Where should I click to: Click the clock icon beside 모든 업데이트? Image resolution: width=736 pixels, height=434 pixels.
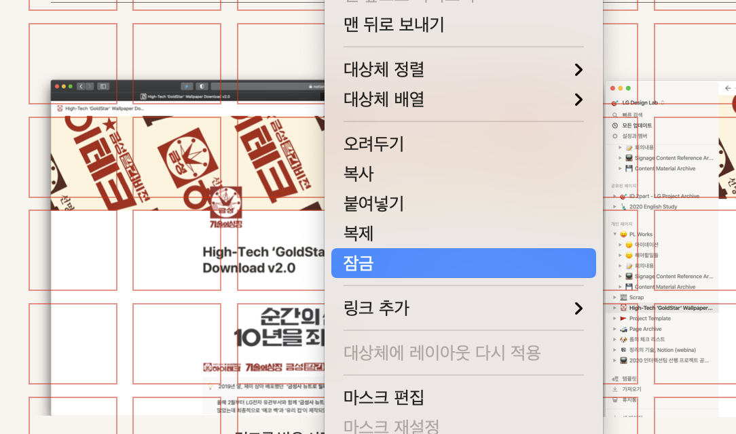click(x=615, y=125)
